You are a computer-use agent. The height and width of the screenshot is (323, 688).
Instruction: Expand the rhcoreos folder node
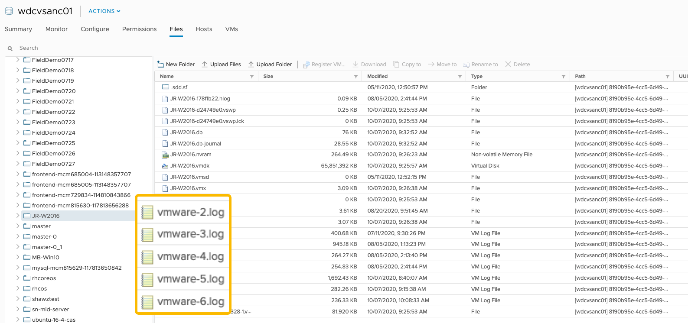[x=18, y=278]
